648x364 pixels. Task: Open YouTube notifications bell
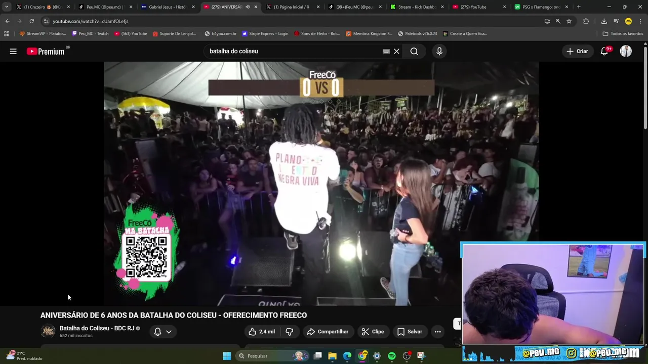pyautogui.click(x=604, y=51)
